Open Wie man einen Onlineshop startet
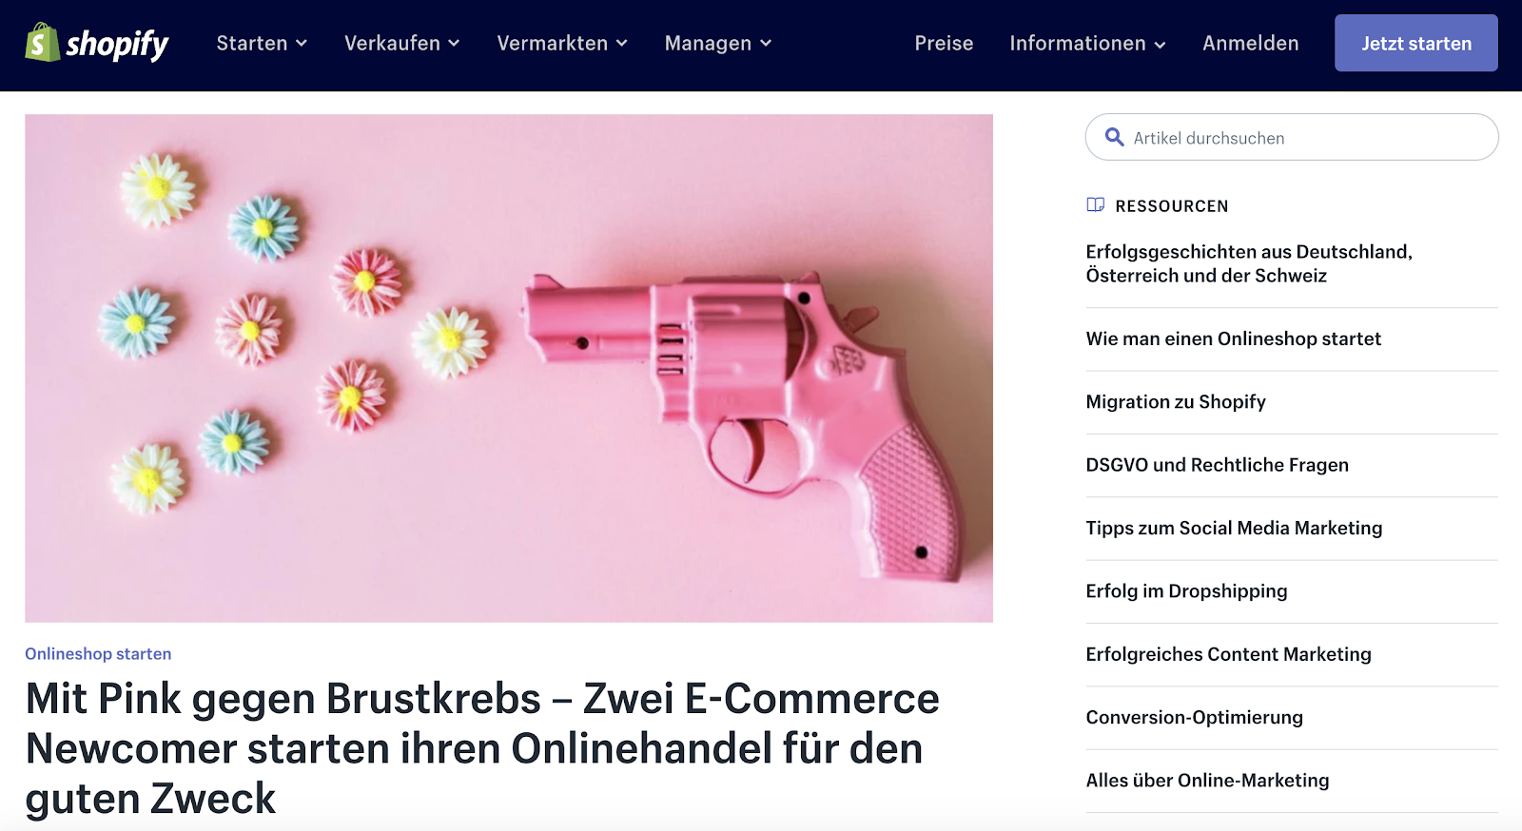The height and width of the screenshot is (831, 1522). pyautogui.click(x=1233, y=338)
